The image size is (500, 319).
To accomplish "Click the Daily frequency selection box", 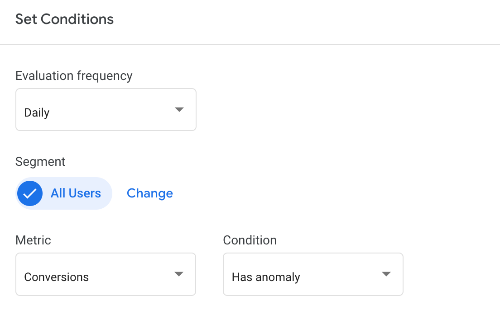I will coord(106,109).
